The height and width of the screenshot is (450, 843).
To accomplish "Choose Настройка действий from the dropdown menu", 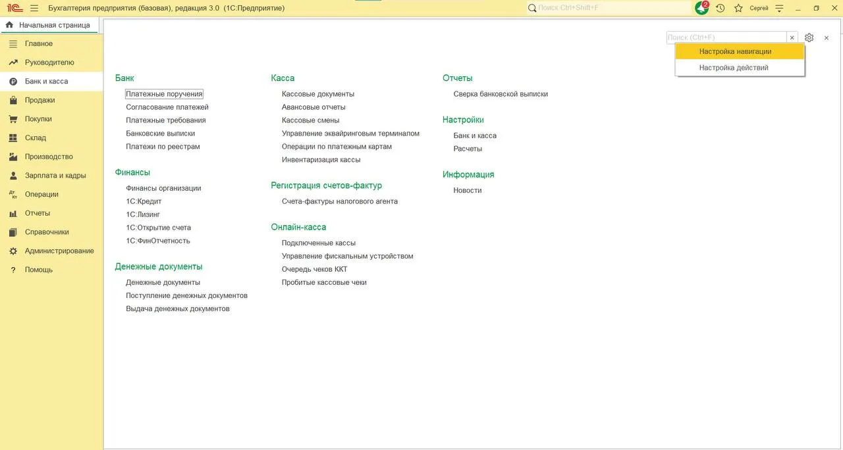I will coord(740,68).
